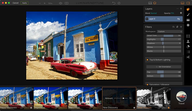192x111 pixels.
Task: Select the Transform crop-frame tool
Action: point(188,36)
